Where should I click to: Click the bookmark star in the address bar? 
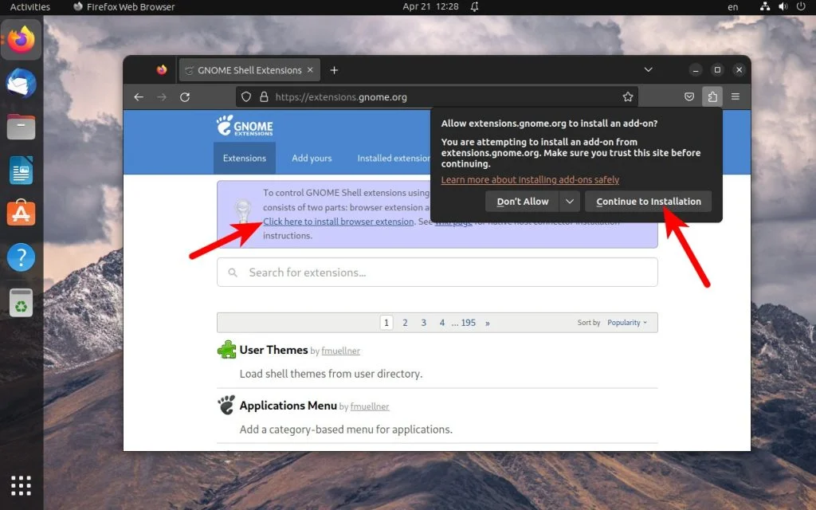(x=628, y=96)
